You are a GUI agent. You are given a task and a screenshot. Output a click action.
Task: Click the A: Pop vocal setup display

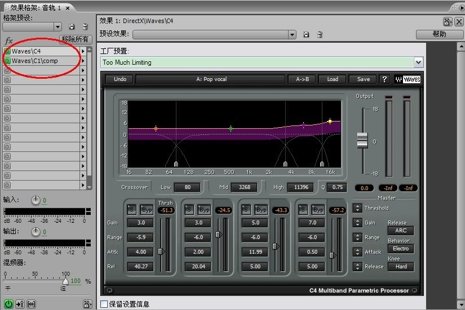(x=211, y=79)
